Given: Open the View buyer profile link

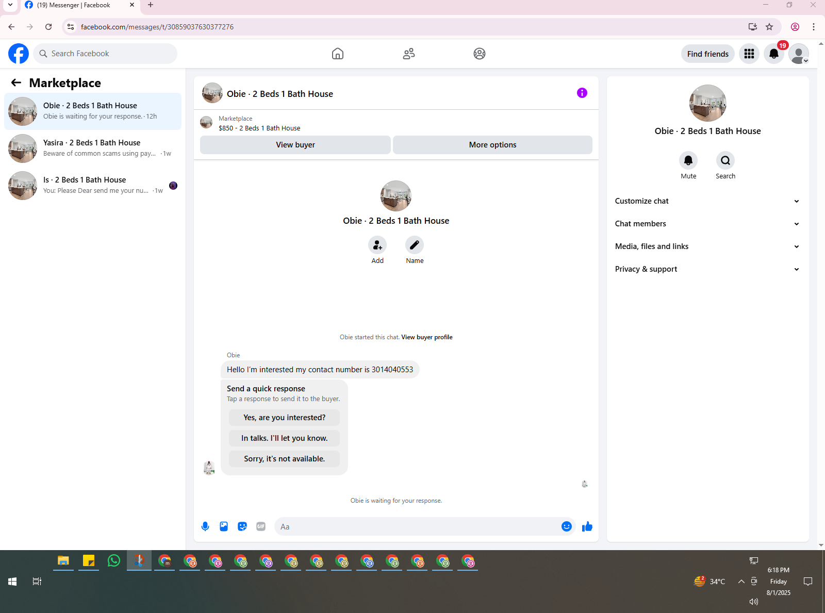Looking at the screenshot, I should point(427,337).
